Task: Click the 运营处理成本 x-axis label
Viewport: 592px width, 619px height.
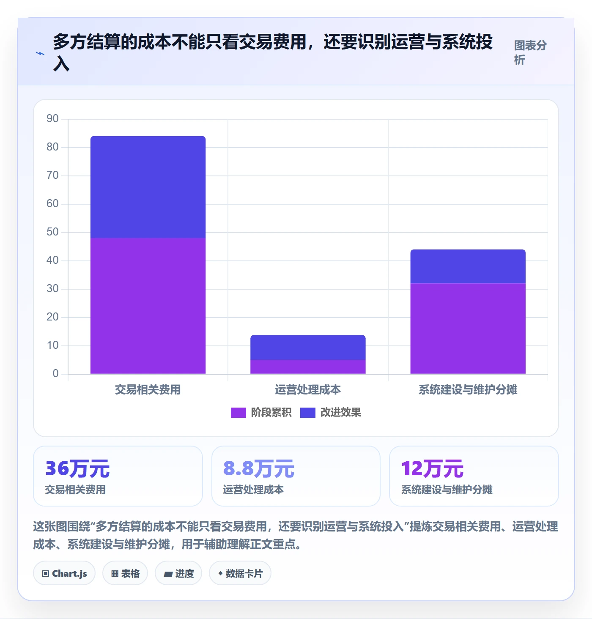Action: click(308, 389)
